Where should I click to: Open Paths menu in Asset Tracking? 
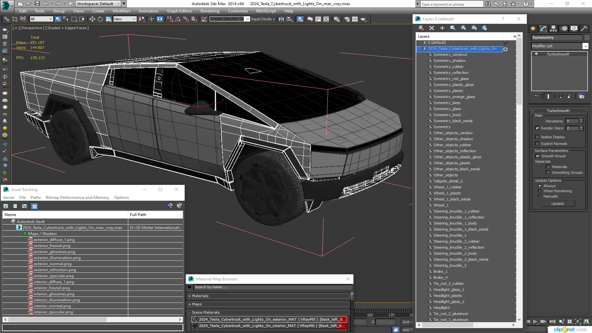(35, 198)
